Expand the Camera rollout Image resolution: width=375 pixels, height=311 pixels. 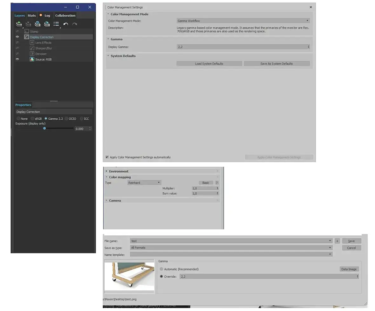[106, 201]
